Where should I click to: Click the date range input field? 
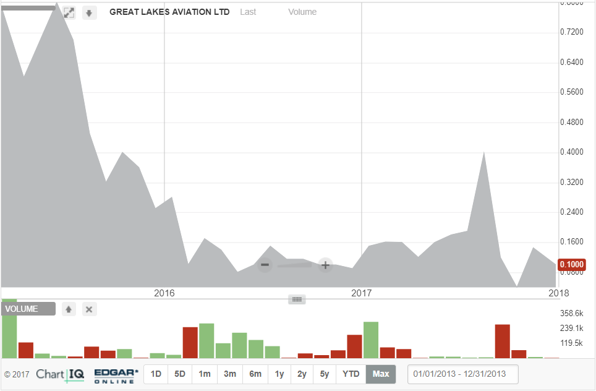tap(463, 374)
